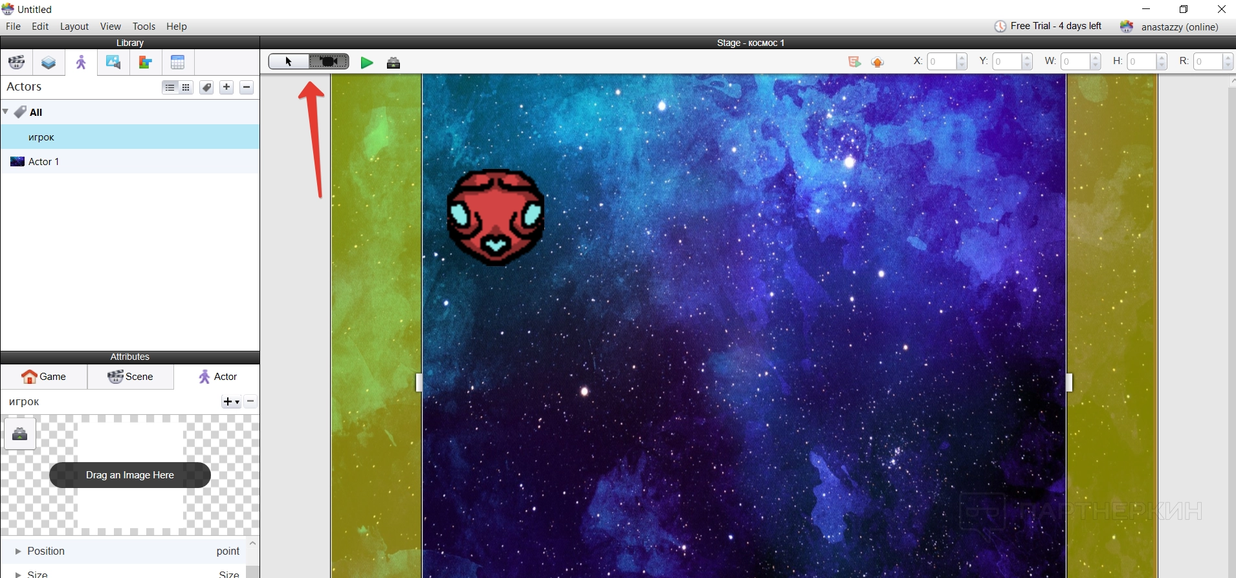1236x578 pixels.
Task: Click the right scene edge handle
Action: pos(1069,383)
